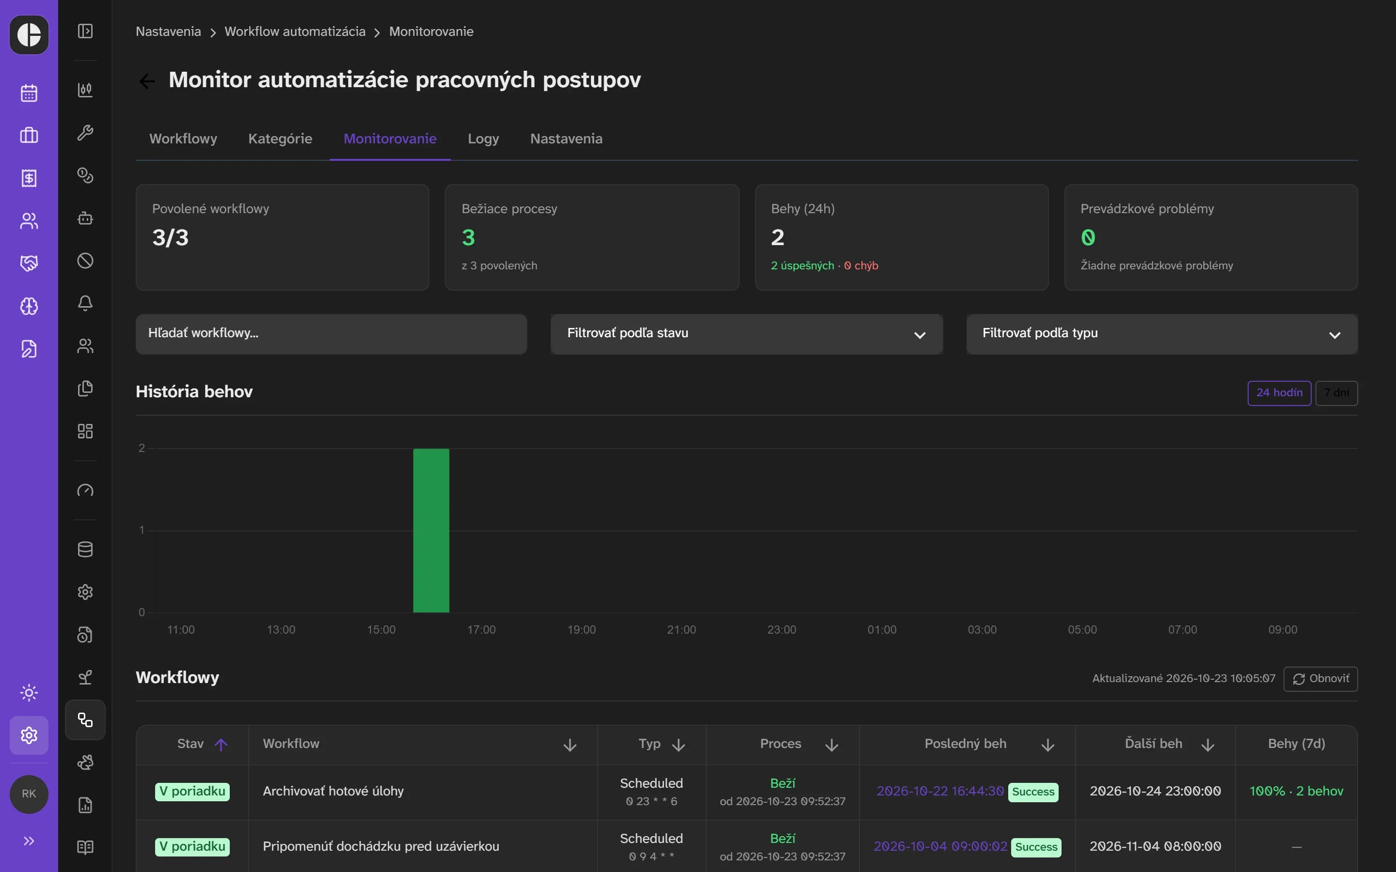The height and width of the screenshot is (872, 1396).
Task: Open the wrench tools settings icon
Action: pyautogui.click(x=85, y=133)
